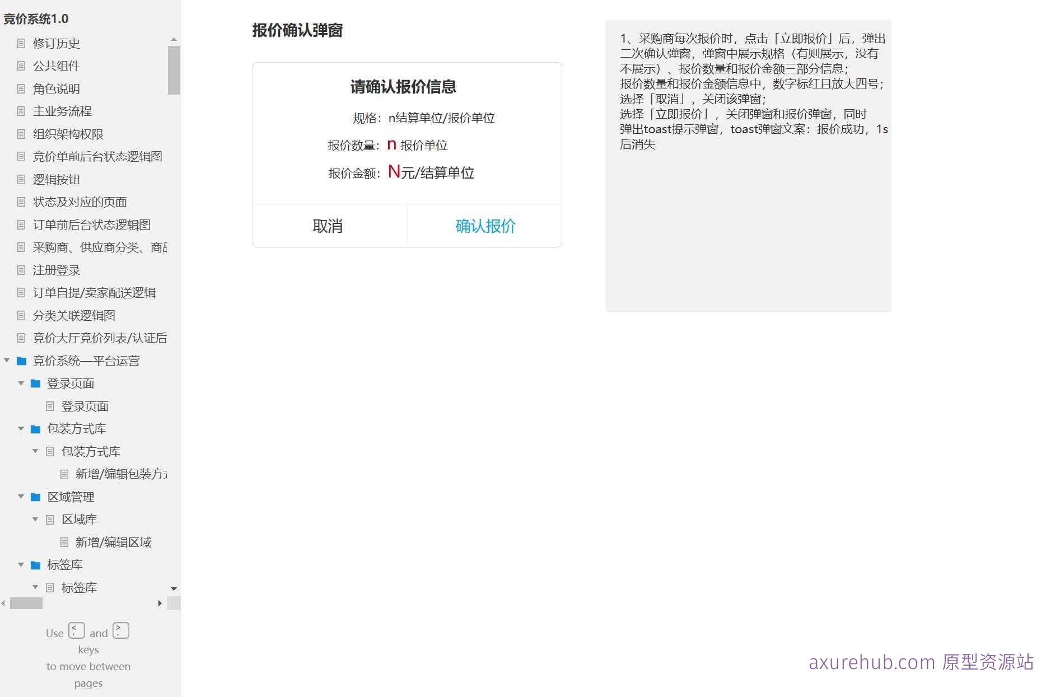
Task: Click the right arrow of the horizontal scrollbar
Action: point(160,603)
